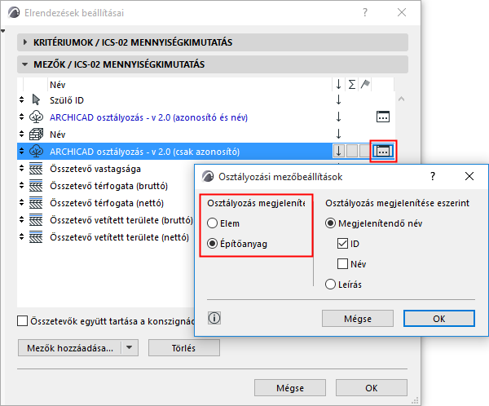Click the building material icon next to Név
The height and width of the screenshot is (406, 489).
tap(36, 135)
